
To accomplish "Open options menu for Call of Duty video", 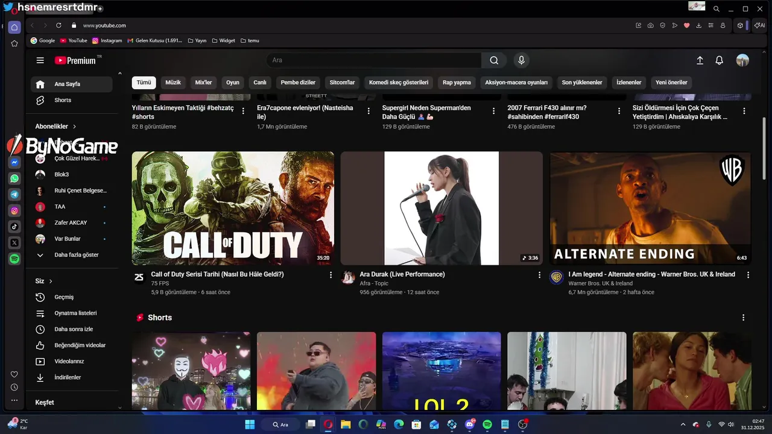I will tap(331, 275).
